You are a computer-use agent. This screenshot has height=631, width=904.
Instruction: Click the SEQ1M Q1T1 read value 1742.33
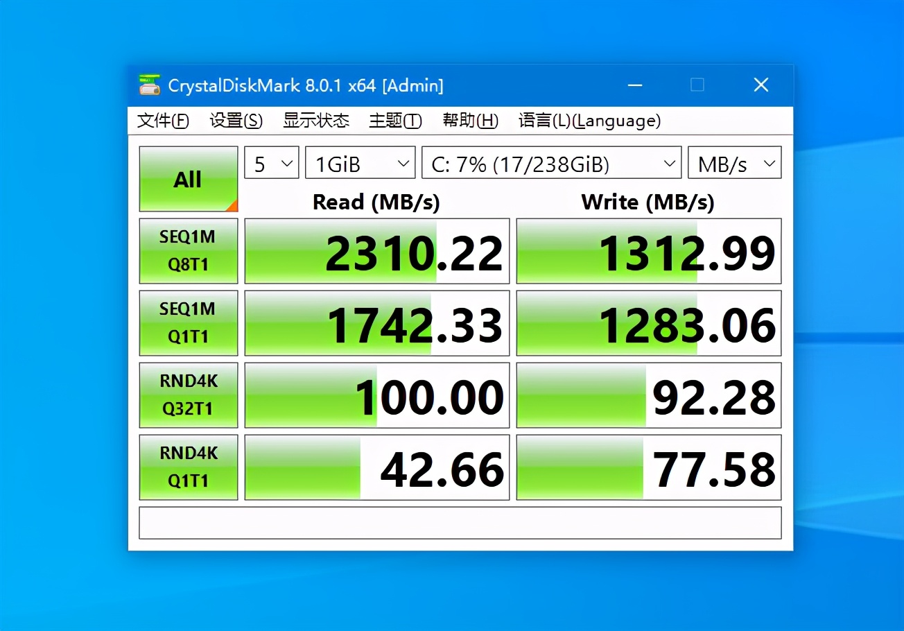tap(377, 323)
